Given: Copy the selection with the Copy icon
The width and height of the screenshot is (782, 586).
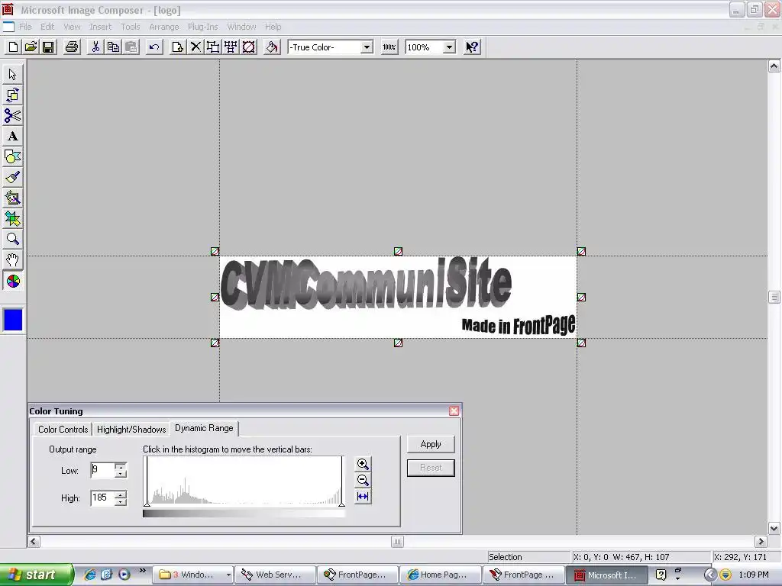Looking at the screenshot, I should [113, 47].
